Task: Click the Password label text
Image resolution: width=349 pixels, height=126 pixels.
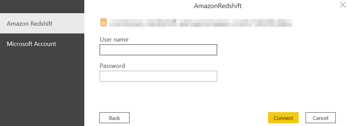Action: 112,66
